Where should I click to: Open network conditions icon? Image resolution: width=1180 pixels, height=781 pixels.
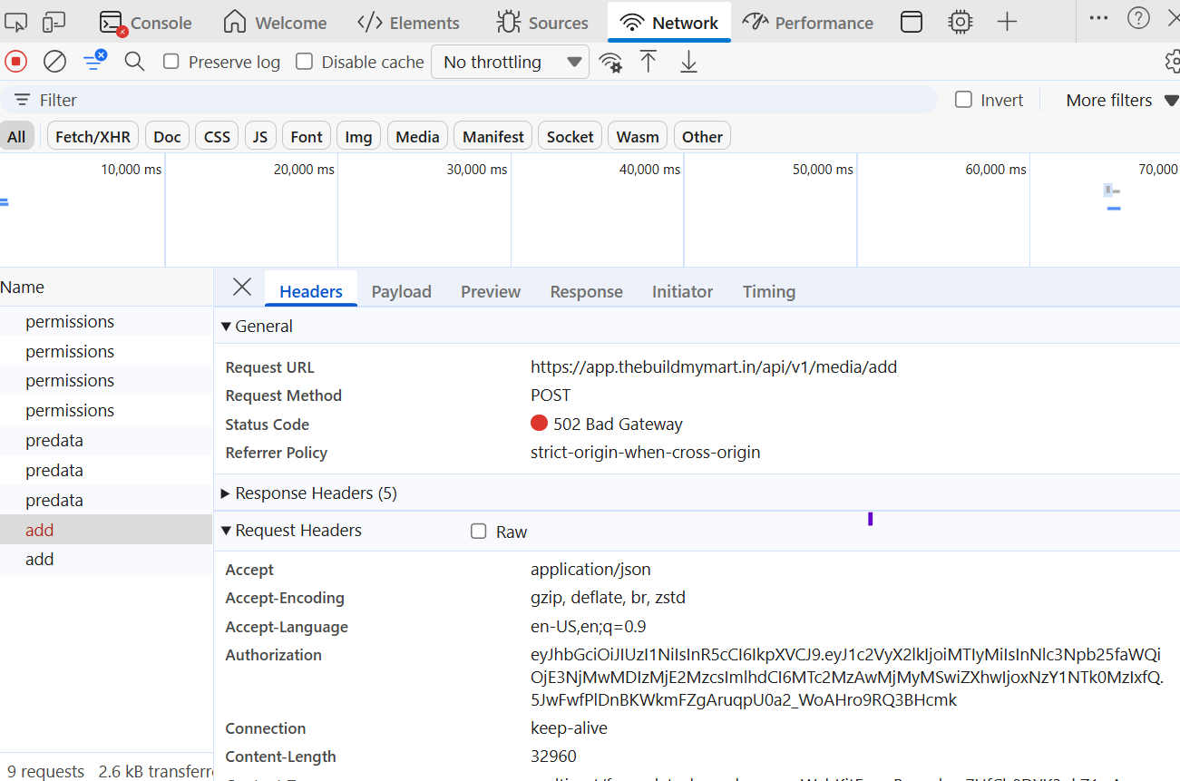tap(611, 63)
